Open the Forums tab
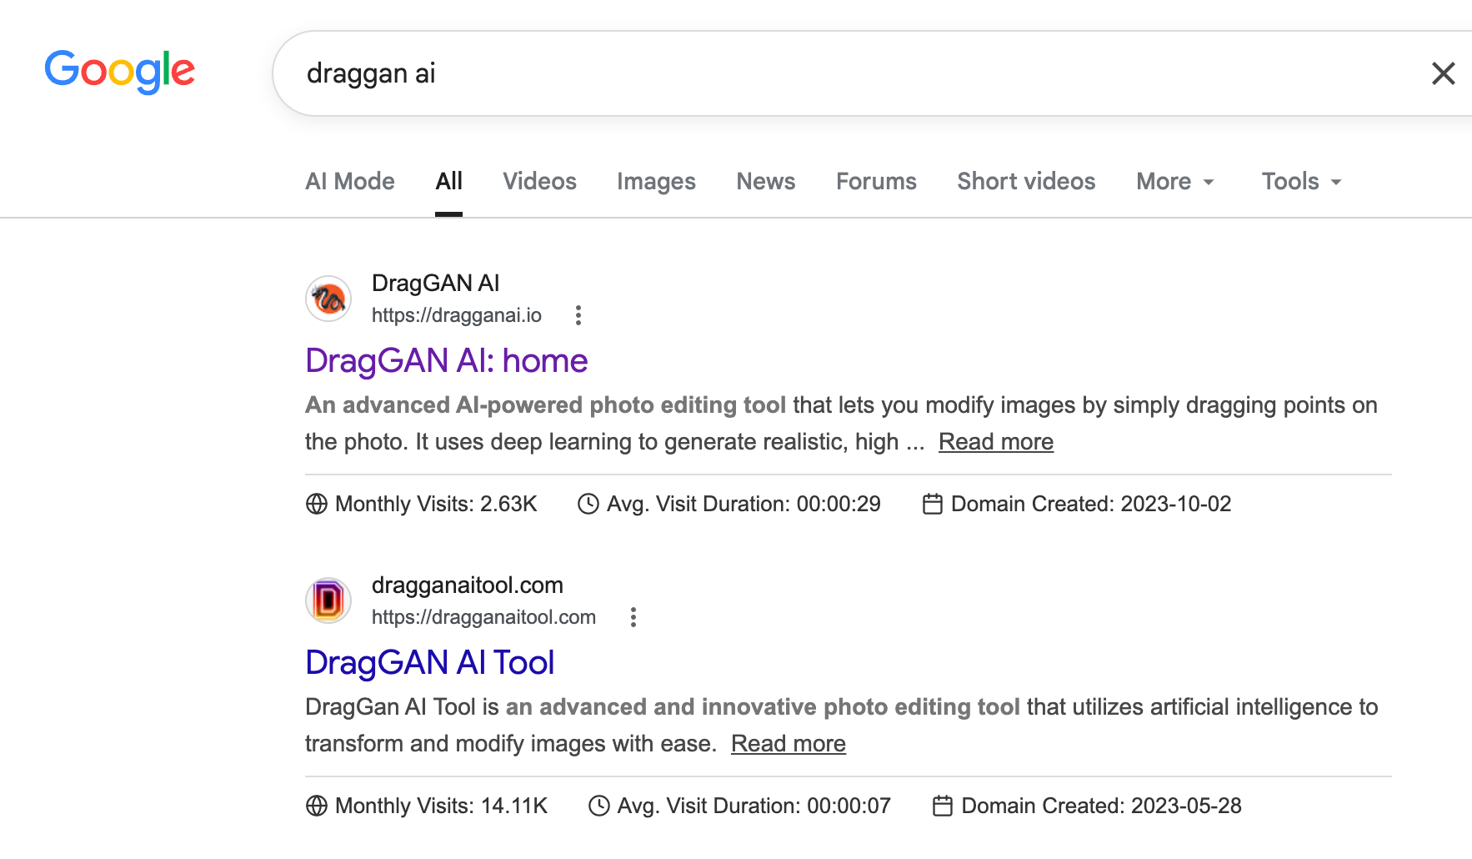 [876, 182]
